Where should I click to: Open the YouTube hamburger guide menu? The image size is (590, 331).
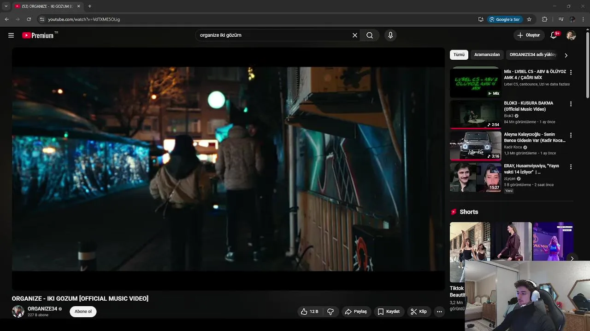[x=11, y=35]
